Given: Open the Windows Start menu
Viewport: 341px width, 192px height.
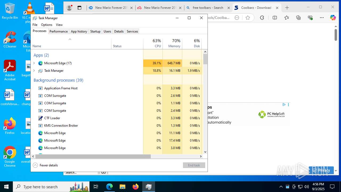Looking at the screenshot, I should coord(6,187).
